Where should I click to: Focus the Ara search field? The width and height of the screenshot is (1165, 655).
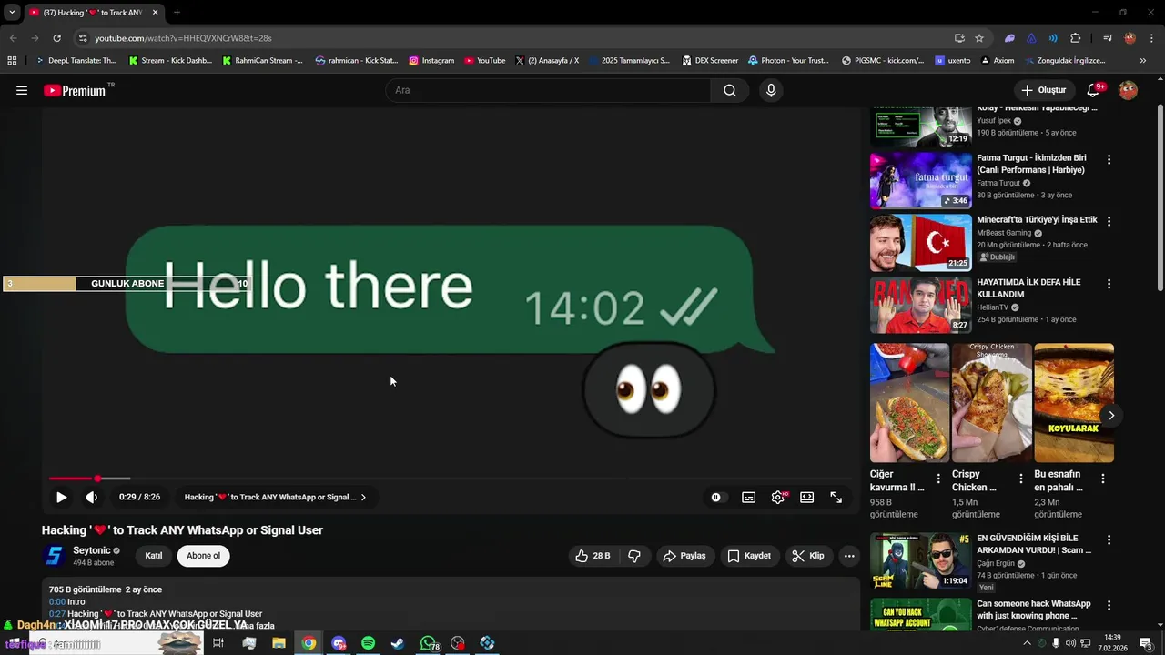pyautogui.click(x=548, y=90)
